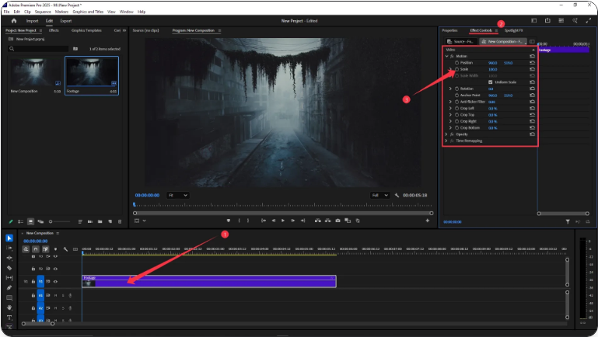Select the Pen tool
The width and height of the screenshot is (598, 337).
tap(9, 287)
